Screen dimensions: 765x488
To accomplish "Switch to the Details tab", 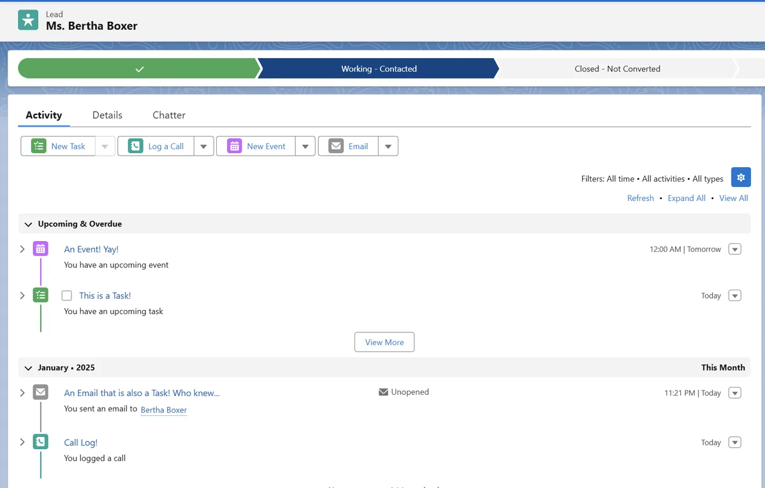I will pyautogui.click(x=107, y=115).
